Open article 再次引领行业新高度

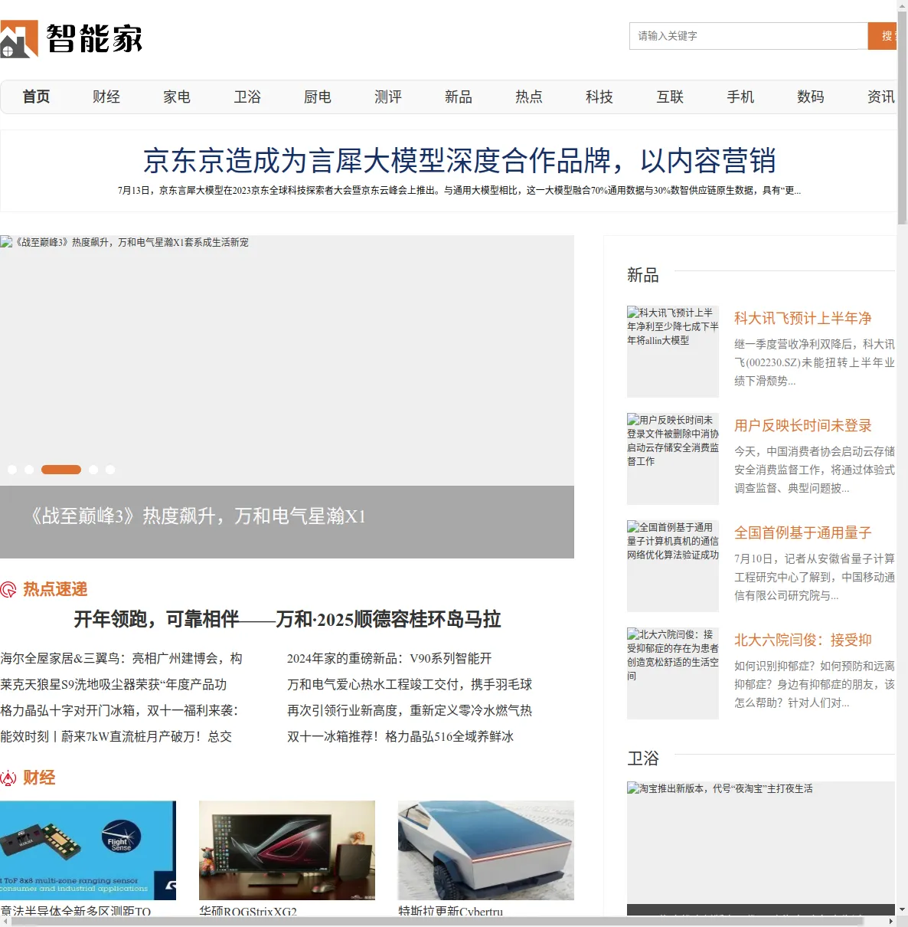point(410,710)
